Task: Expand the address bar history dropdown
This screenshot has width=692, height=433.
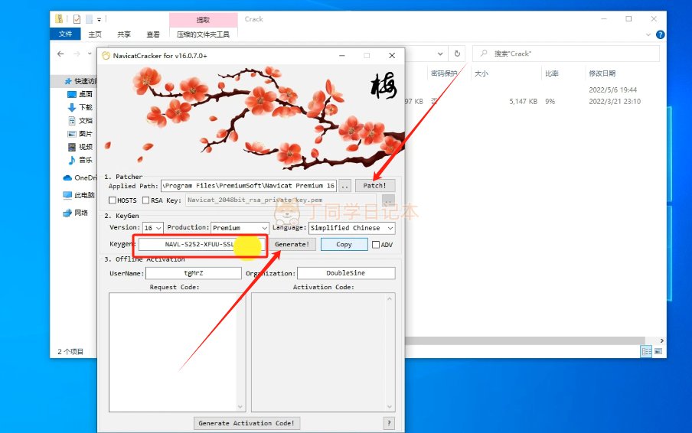Action: 440,54
